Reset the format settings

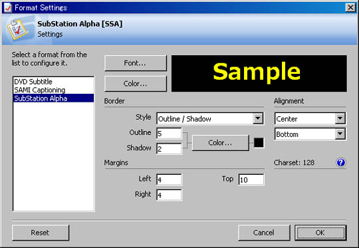coord(41,233)
